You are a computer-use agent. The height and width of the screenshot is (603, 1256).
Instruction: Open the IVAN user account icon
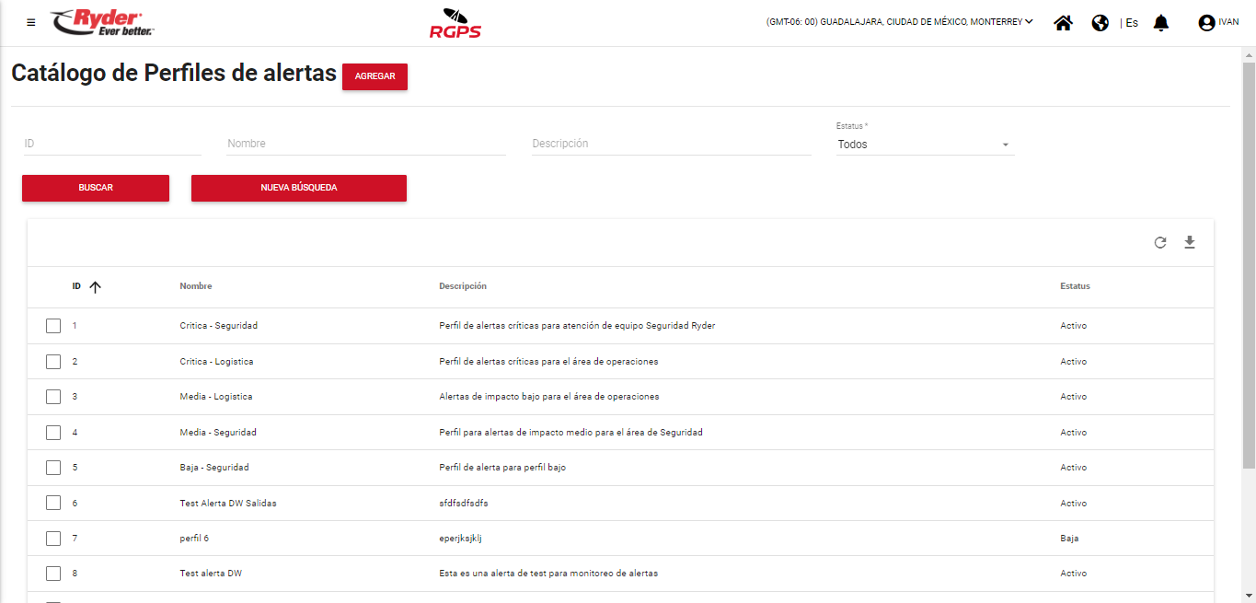(1206, 23)
